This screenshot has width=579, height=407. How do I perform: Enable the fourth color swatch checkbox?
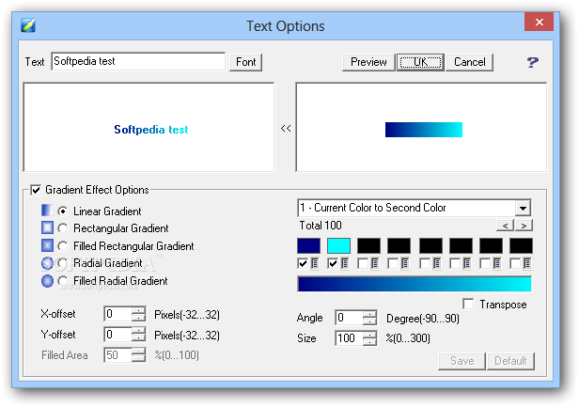tap(393, 263)
